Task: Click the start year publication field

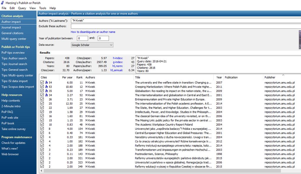Action: pos(82,38)
